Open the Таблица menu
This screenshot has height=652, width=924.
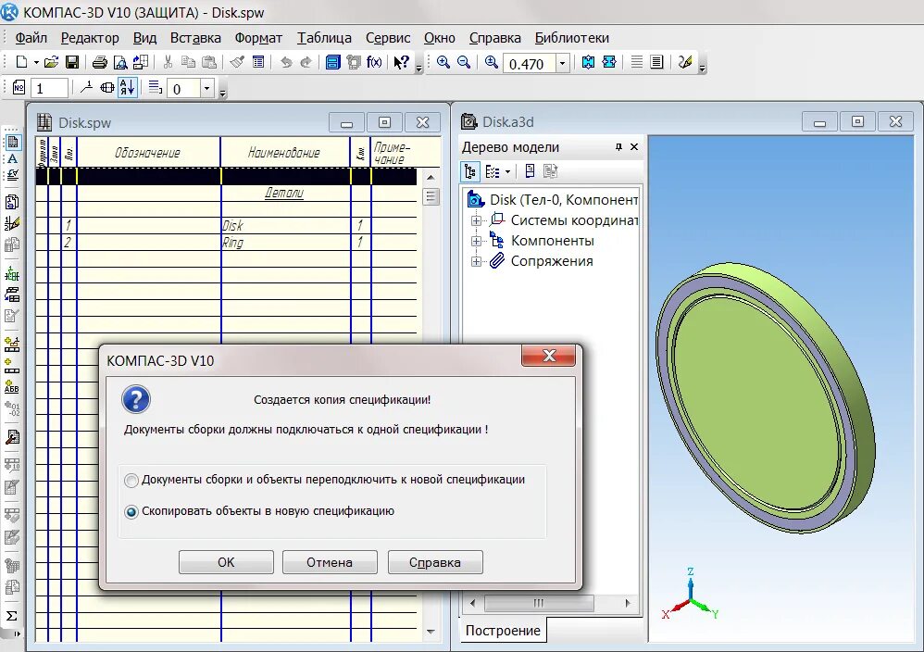(324, 38)
